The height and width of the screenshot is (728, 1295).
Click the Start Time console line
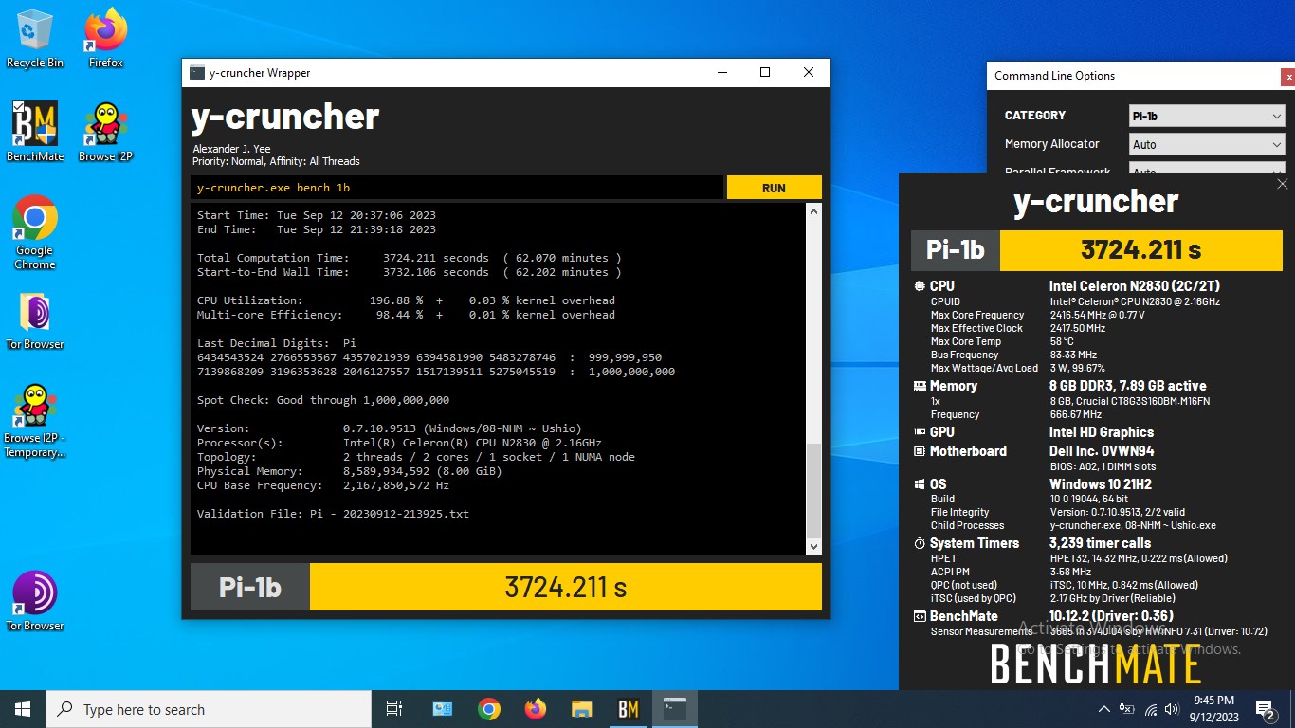(x=317, y=215)
